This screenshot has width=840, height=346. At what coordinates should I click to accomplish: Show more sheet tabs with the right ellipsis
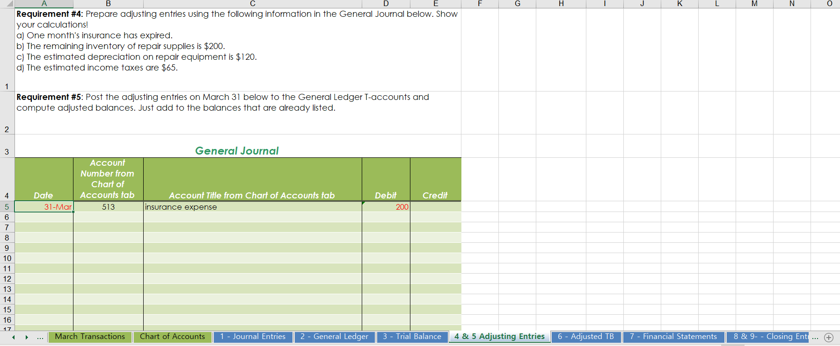(x=815, y=337)
